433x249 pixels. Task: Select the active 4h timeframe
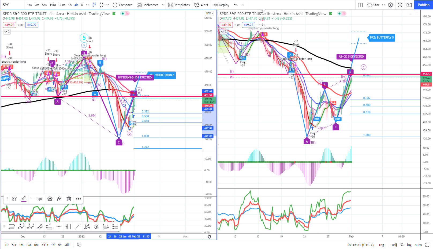point(76,5)
